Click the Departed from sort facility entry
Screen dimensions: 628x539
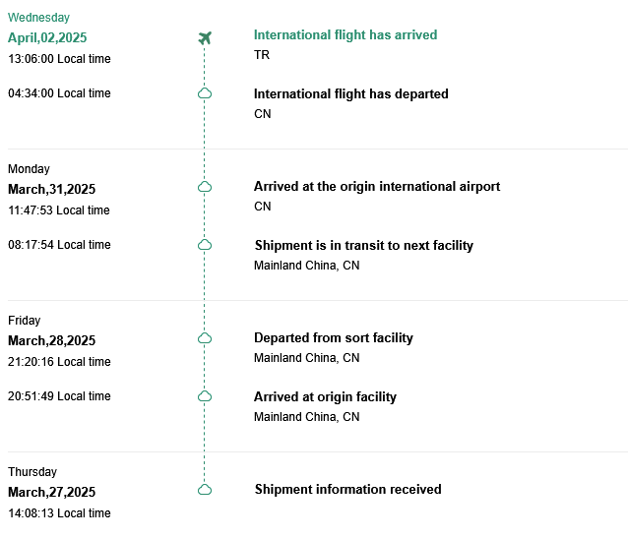click(333, 338)
